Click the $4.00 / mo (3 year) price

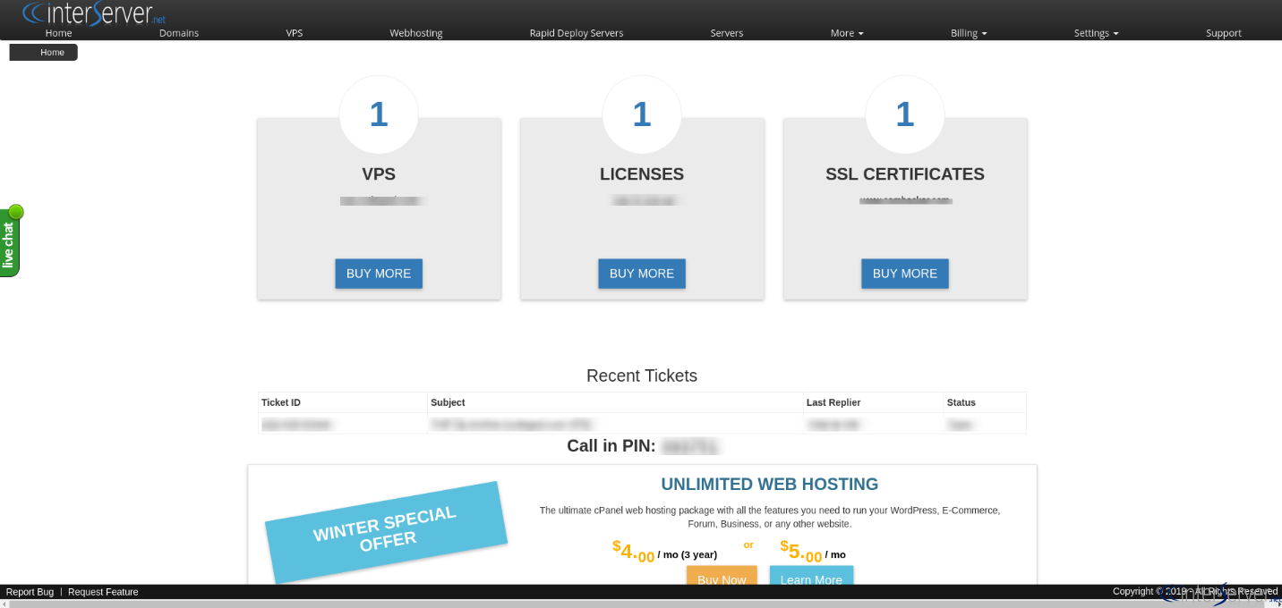(x=664, y=552)
